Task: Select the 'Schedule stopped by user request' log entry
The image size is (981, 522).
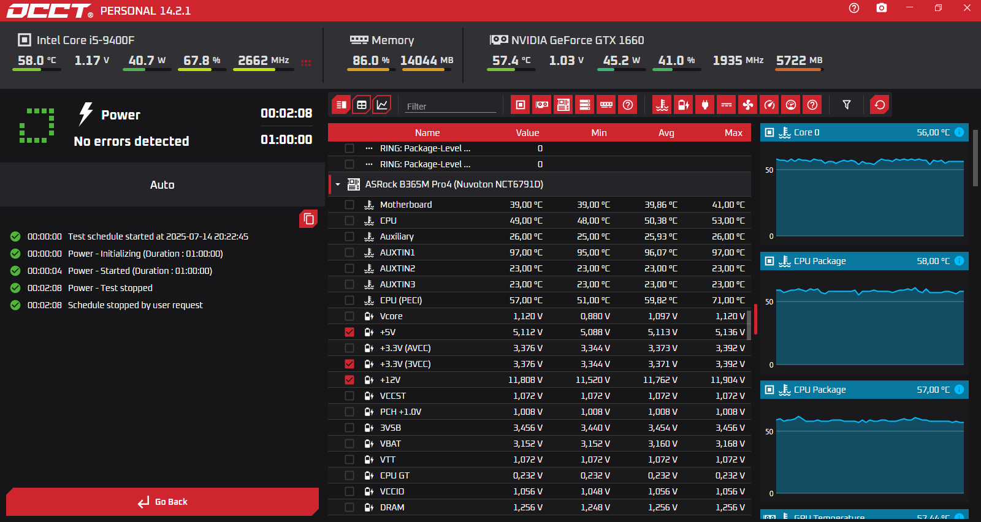Action: point(136,305)
